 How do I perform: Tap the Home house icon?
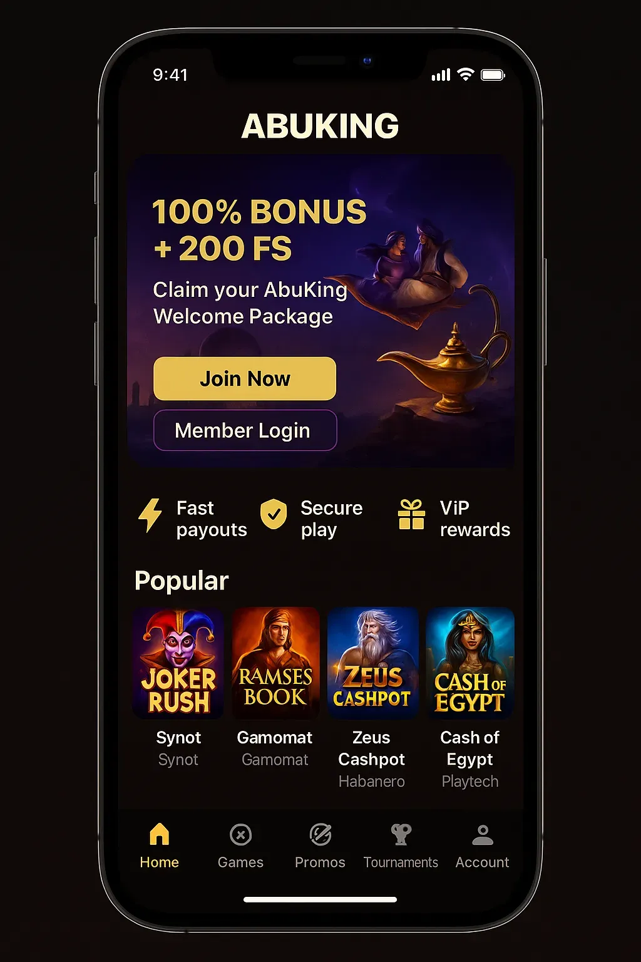coord(160,834)
